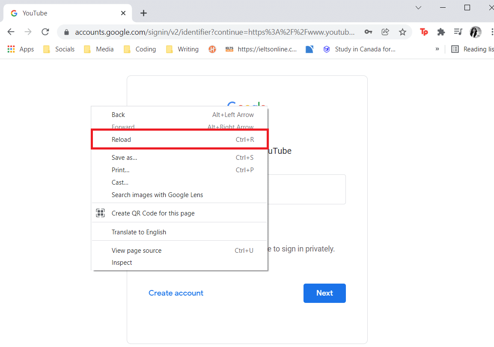Choose Cast... in context menu
The width and height of the screenshot is (494, 347).
tap(179, 182)
